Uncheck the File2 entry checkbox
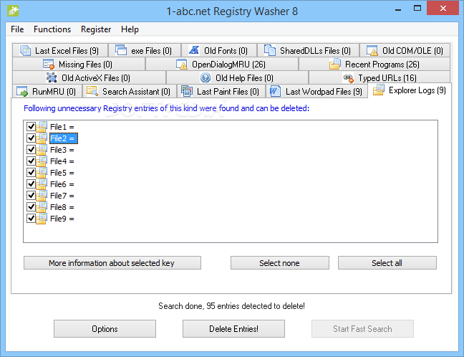This screenshot has width=464, height=357. click(x=31, y=138)
